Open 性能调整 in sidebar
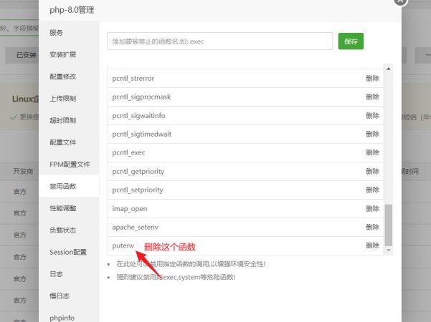 point(62,208)
